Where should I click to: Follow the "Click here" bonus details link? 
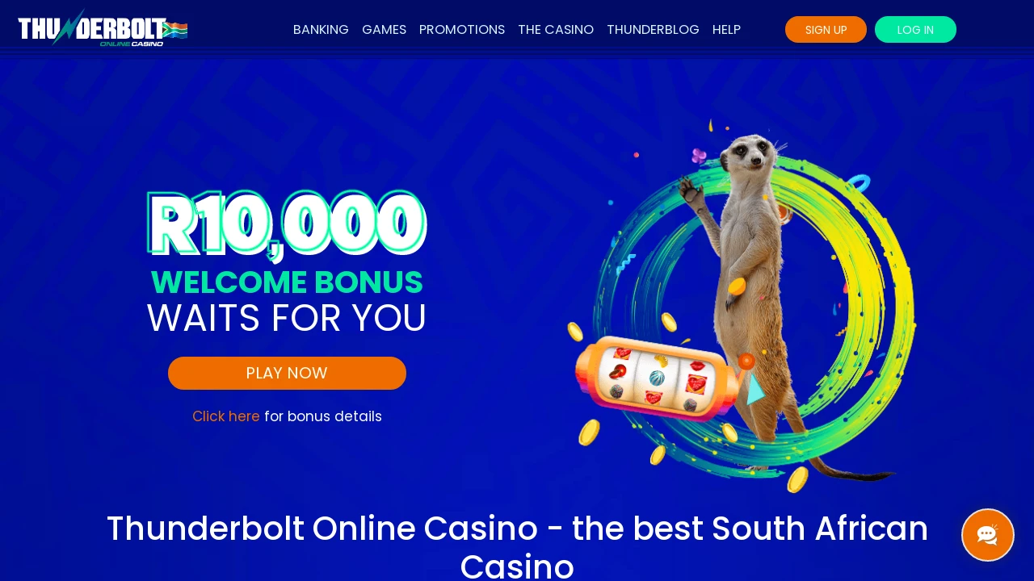click(x=226, y=416)
